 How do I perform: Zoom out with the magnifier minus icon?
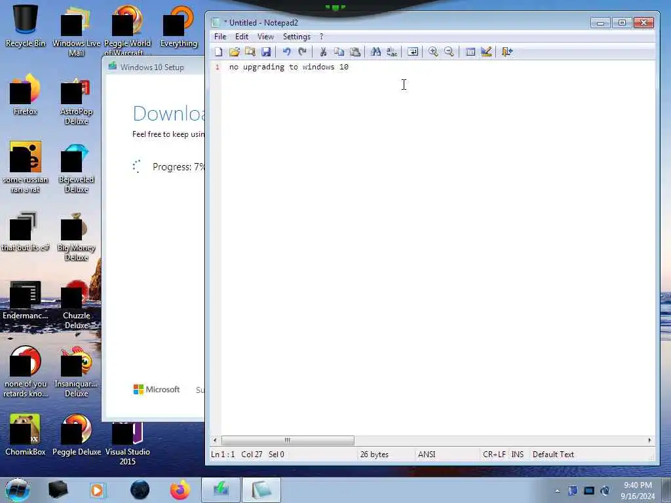[449, 52]
